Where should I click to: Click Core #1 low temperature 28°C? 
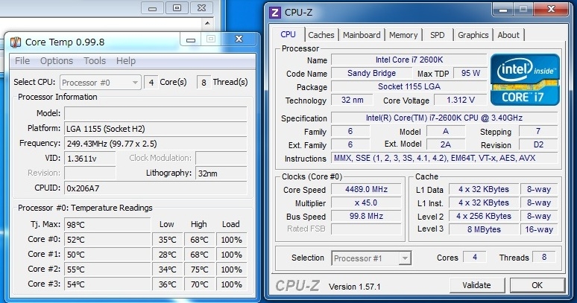pos(168,255)
